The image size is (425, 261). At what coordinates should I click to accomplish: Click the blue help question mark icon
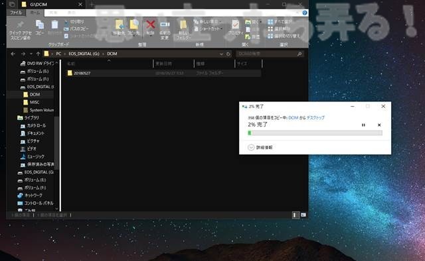[x=305, y=13]
